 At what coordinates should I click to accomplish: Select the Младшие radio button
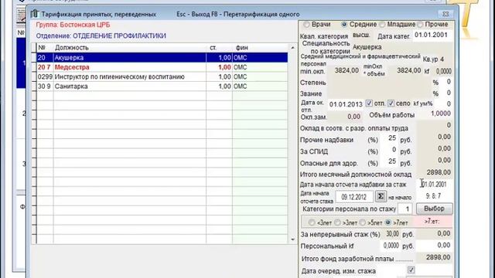382,24
